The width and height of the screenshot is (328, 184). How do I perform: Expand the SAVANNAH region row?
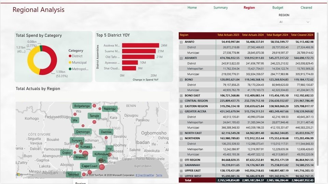181,166
